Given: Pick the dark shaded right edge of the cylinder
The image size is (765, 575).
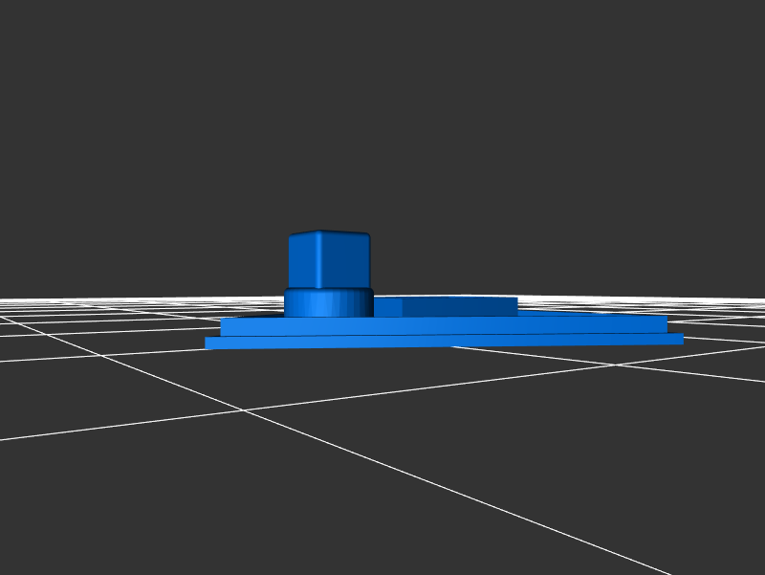Looking at the screenshot, I should pos(365,303).
